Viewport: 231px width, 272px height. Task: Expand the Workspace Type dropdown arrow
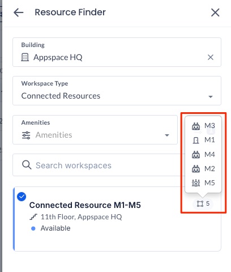[211, 97]
